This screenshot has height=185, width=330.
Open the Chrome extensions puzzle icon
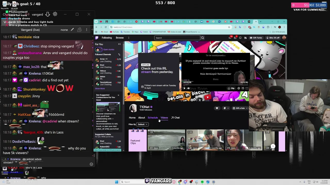(268, 27)
